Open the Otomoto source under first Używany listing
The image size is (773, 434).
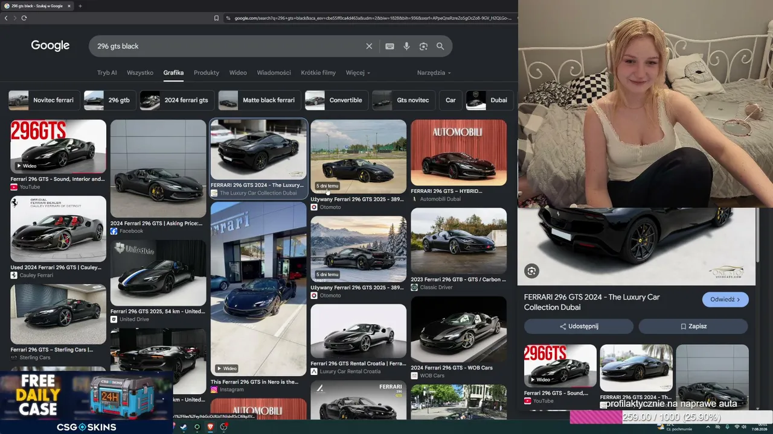326,207
